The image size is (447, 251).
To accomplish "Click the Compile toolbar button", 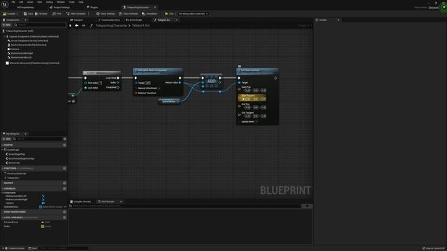I will point(9,14).
